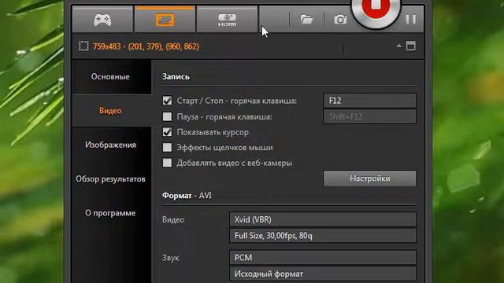Open the О программе tab
Viewport: 504px width, 283px height.
tap(112, 213)
